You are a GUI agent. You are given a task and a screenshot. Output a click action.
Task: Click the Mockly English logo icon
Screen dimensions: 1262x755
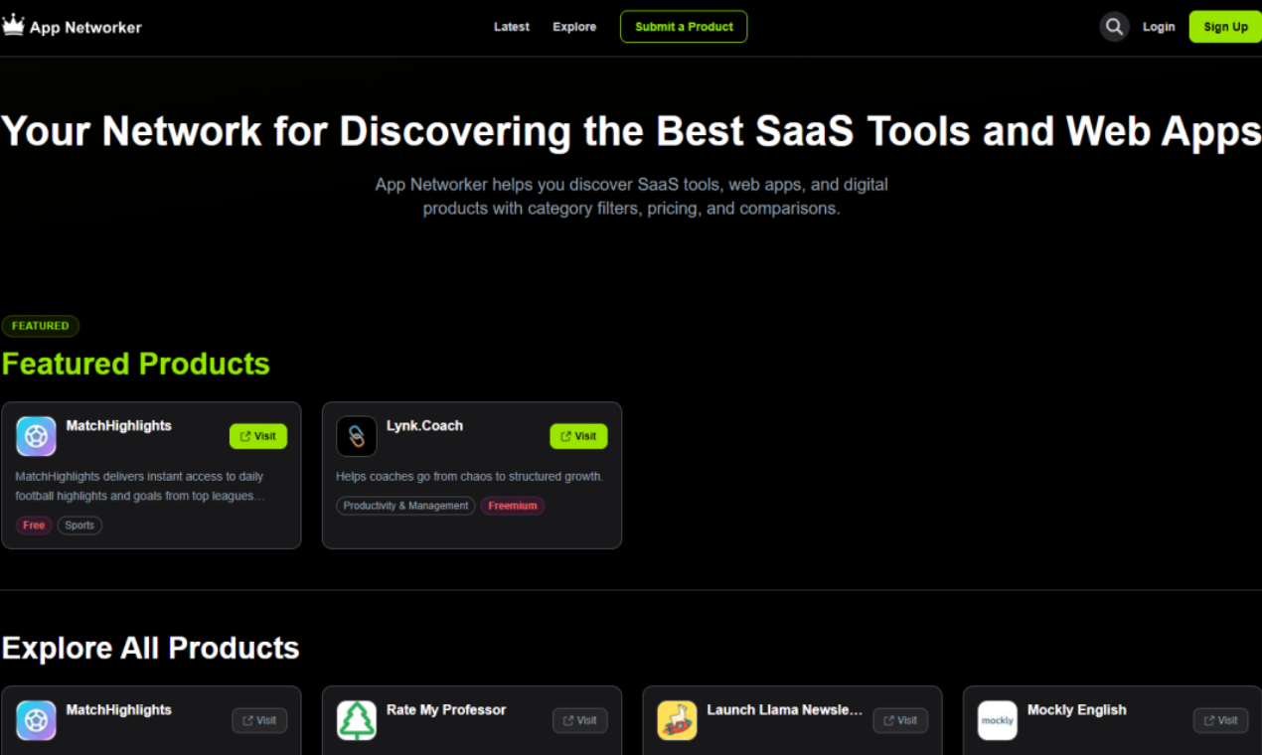tap(998, 720)
